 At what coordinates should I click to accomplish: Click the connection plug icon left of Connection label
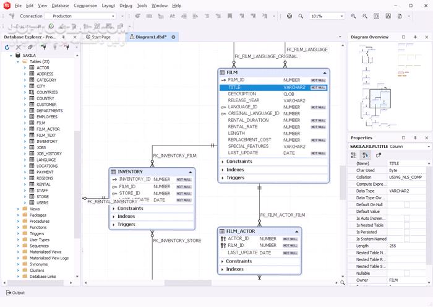pos(11,16)
